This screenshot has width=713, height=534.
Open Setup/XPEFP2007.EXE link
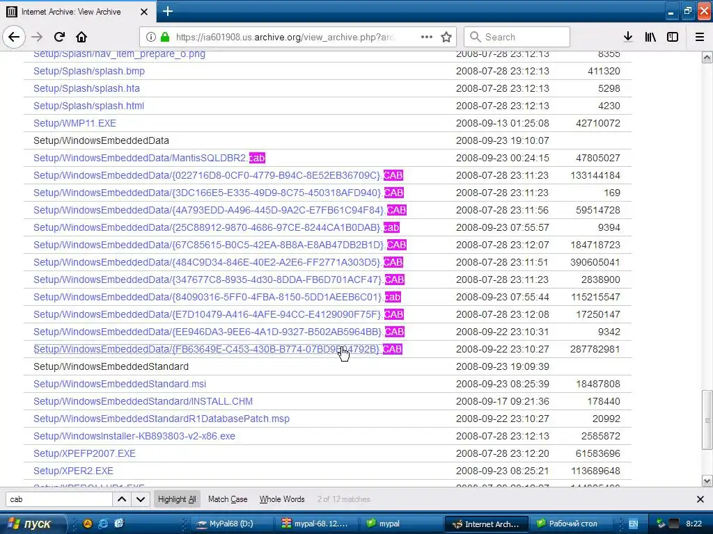click(x=84, y=453)
